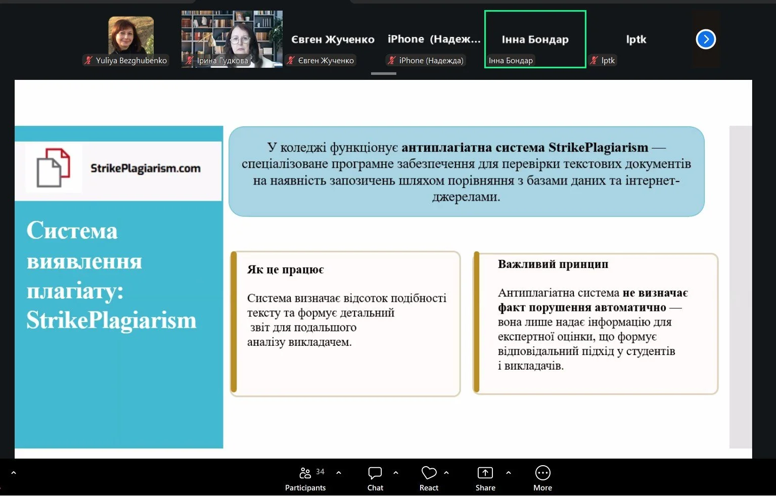Click the participant count 34

coord(320,471)
